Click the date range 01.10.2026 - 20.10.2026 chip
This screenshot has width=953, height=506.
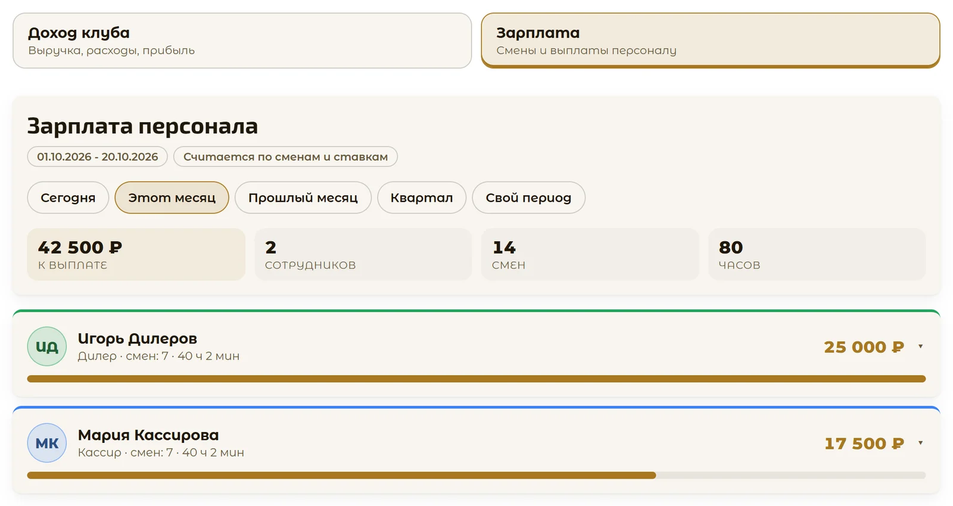coord(98,157)
